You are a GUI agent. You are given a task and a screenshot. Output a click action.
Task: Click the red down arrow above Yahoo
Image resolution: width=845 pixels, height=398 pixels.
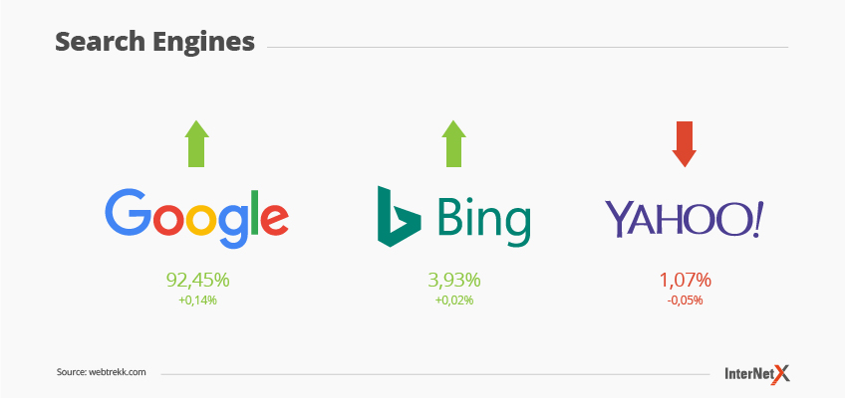click(685, 144)
